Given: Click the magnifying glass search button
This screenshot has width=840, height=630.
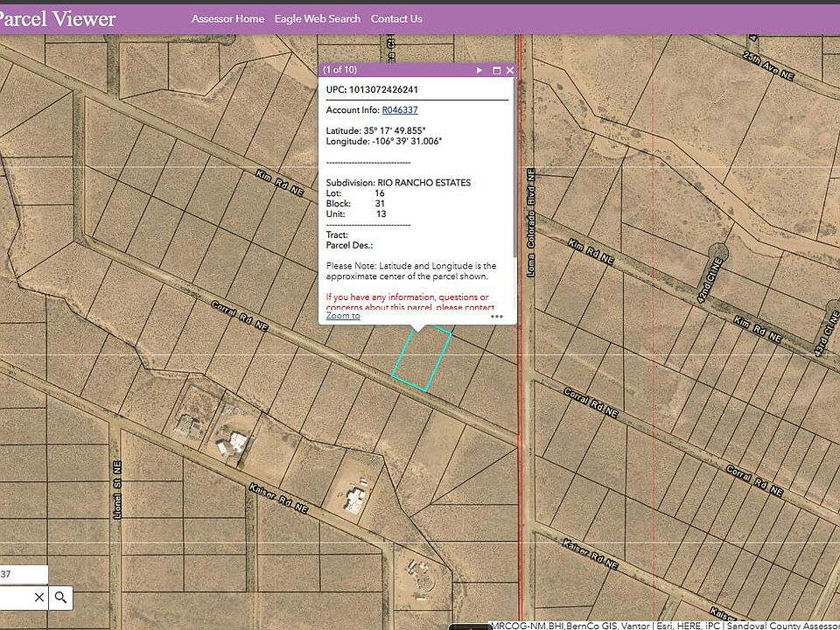Looking at the screenshot, I should click(x=60, y=598).
